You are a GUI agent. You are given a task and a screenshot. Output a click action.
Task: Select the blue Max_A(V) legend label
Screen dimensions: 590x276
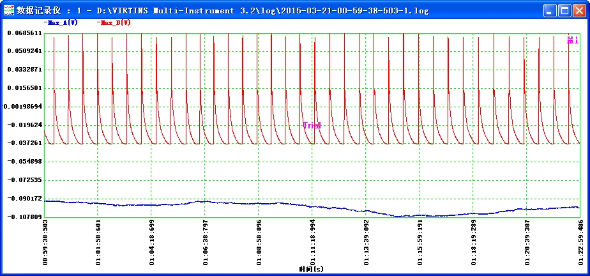coord(61,22)
